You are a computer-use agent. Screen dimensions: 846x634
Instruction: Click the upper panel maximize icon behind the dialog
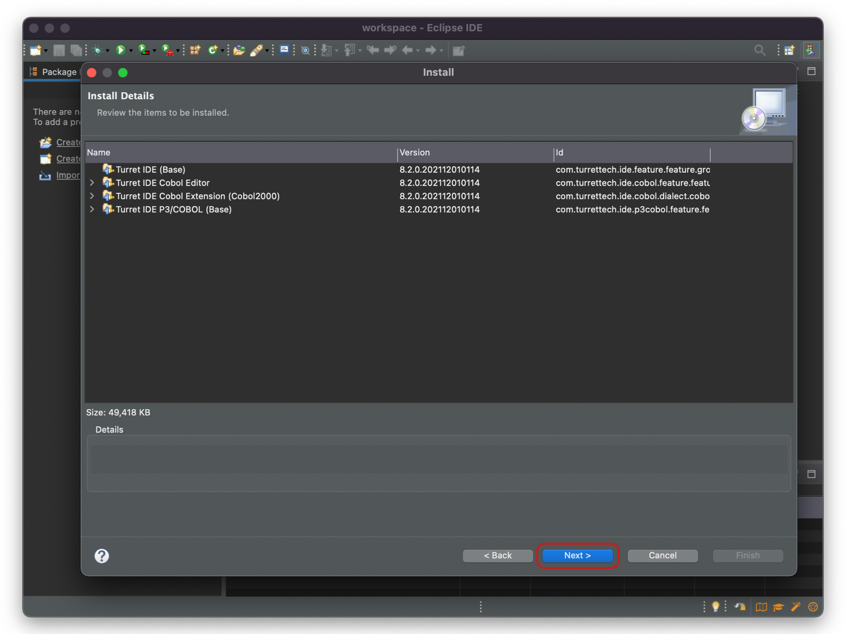812,71
